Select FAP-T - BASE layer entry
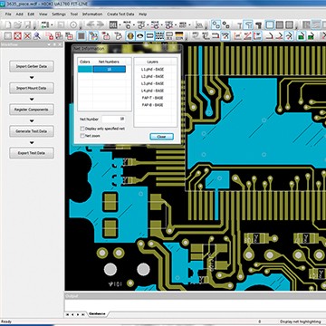 coord(152,98)
